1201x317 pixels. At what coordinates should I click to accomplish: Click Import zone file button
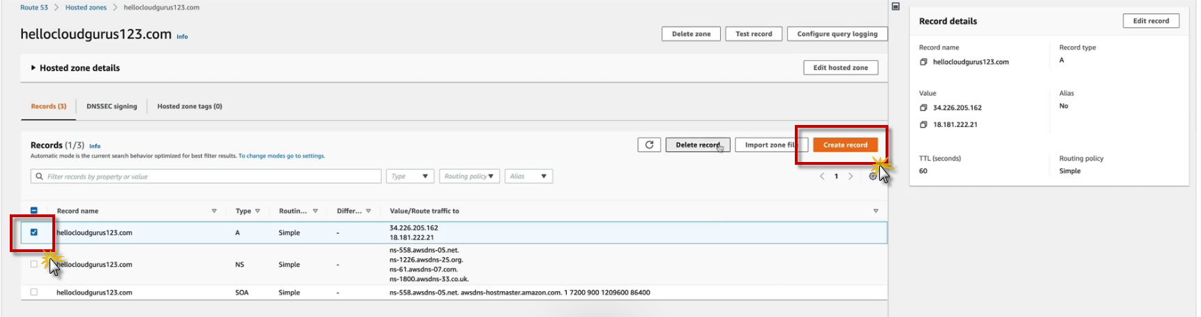[x=772, y=145]
